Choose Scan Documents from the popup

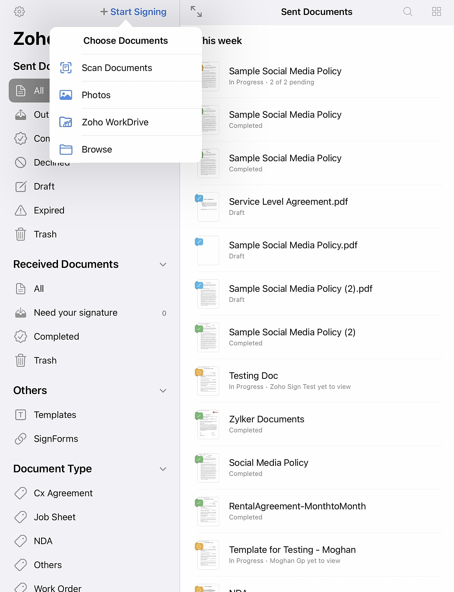pos(126,68)
